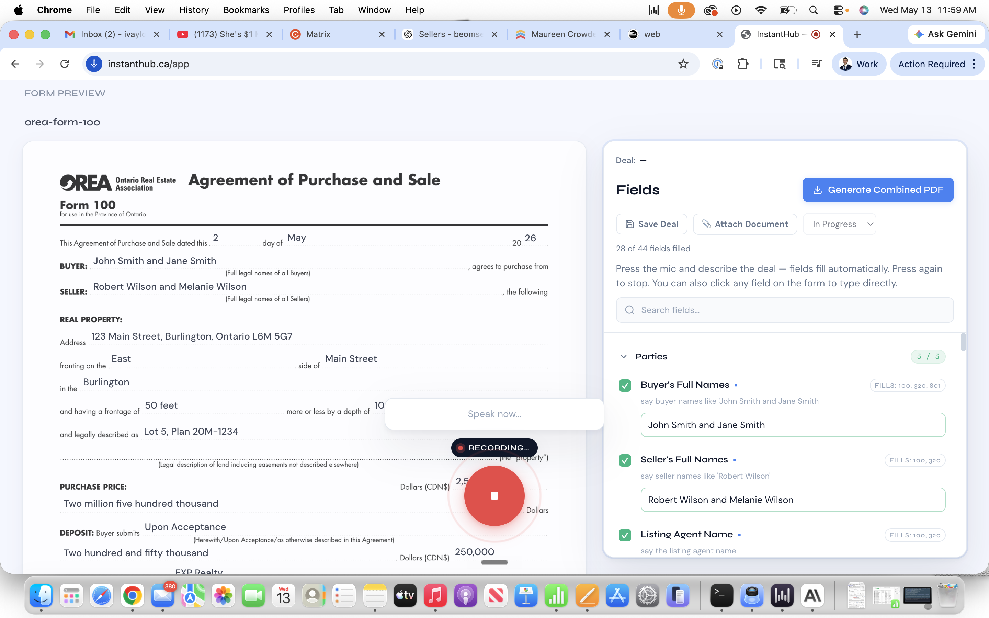Click the orange microphone menu bar icon
The height and width of the screenshot is (618, 989).
click(681, 10)
